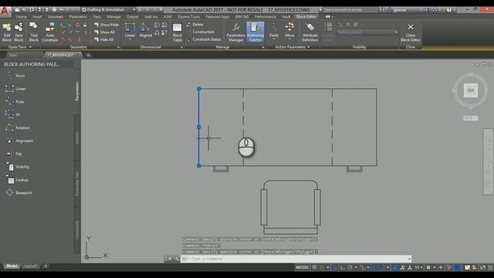Viewport: 494px width, 278px height.
Task: Open Home ribbon tab
Action: point(22,17)
